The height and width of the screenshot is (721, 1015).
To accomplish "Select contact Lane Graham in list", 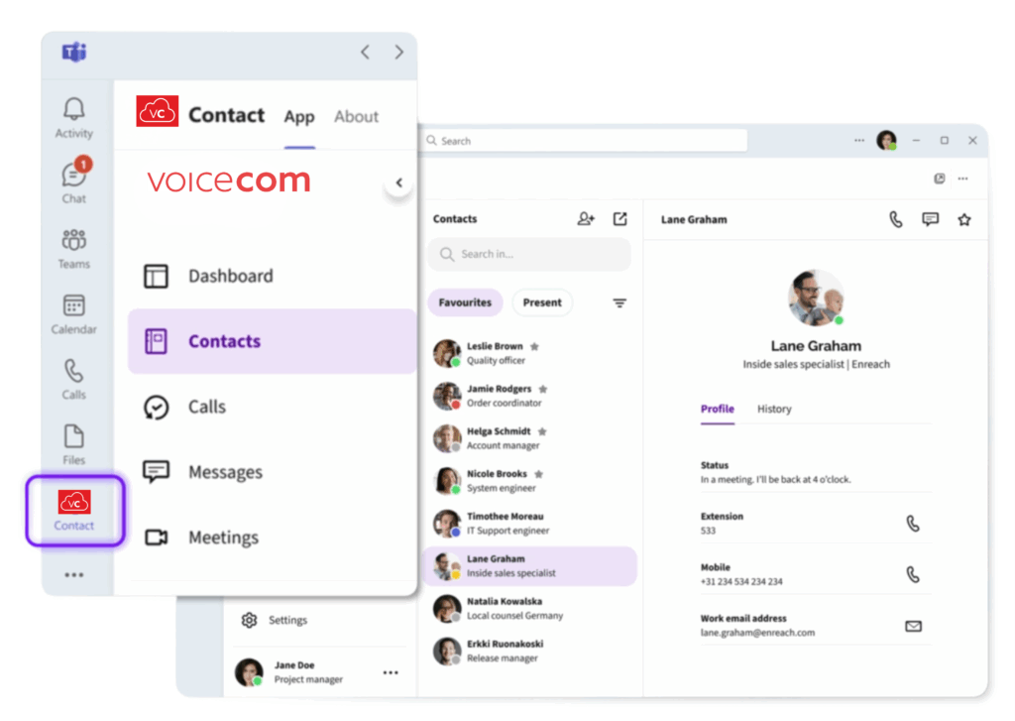I will click(529, 566).
